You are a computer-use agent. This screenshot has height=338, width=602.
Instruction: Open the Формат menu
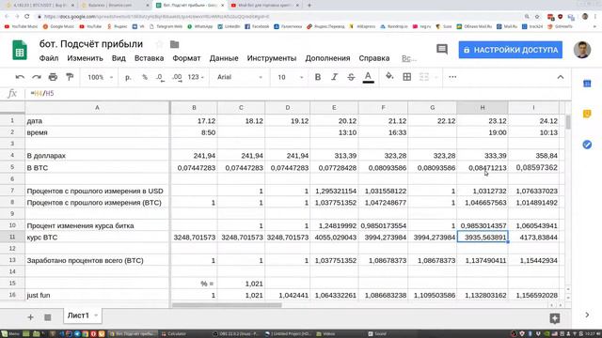tap(186, 58)
